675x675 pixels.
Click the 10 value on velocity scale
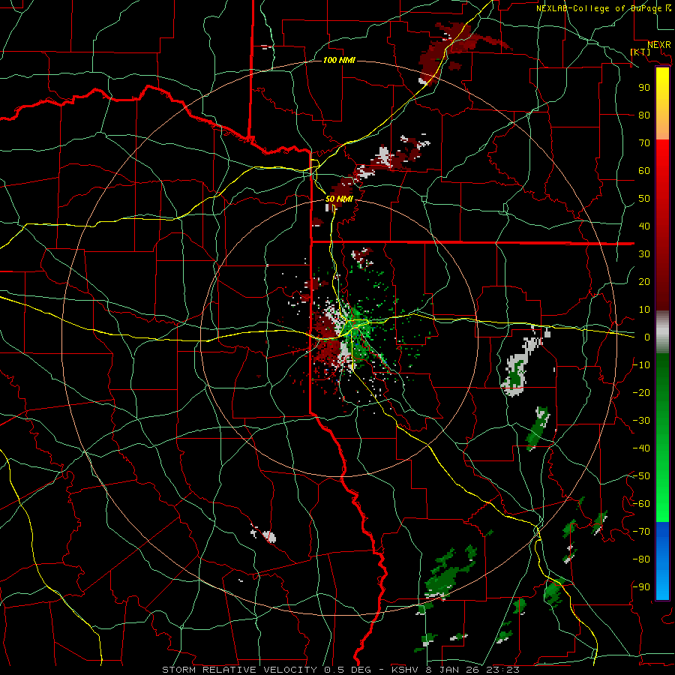644,310
